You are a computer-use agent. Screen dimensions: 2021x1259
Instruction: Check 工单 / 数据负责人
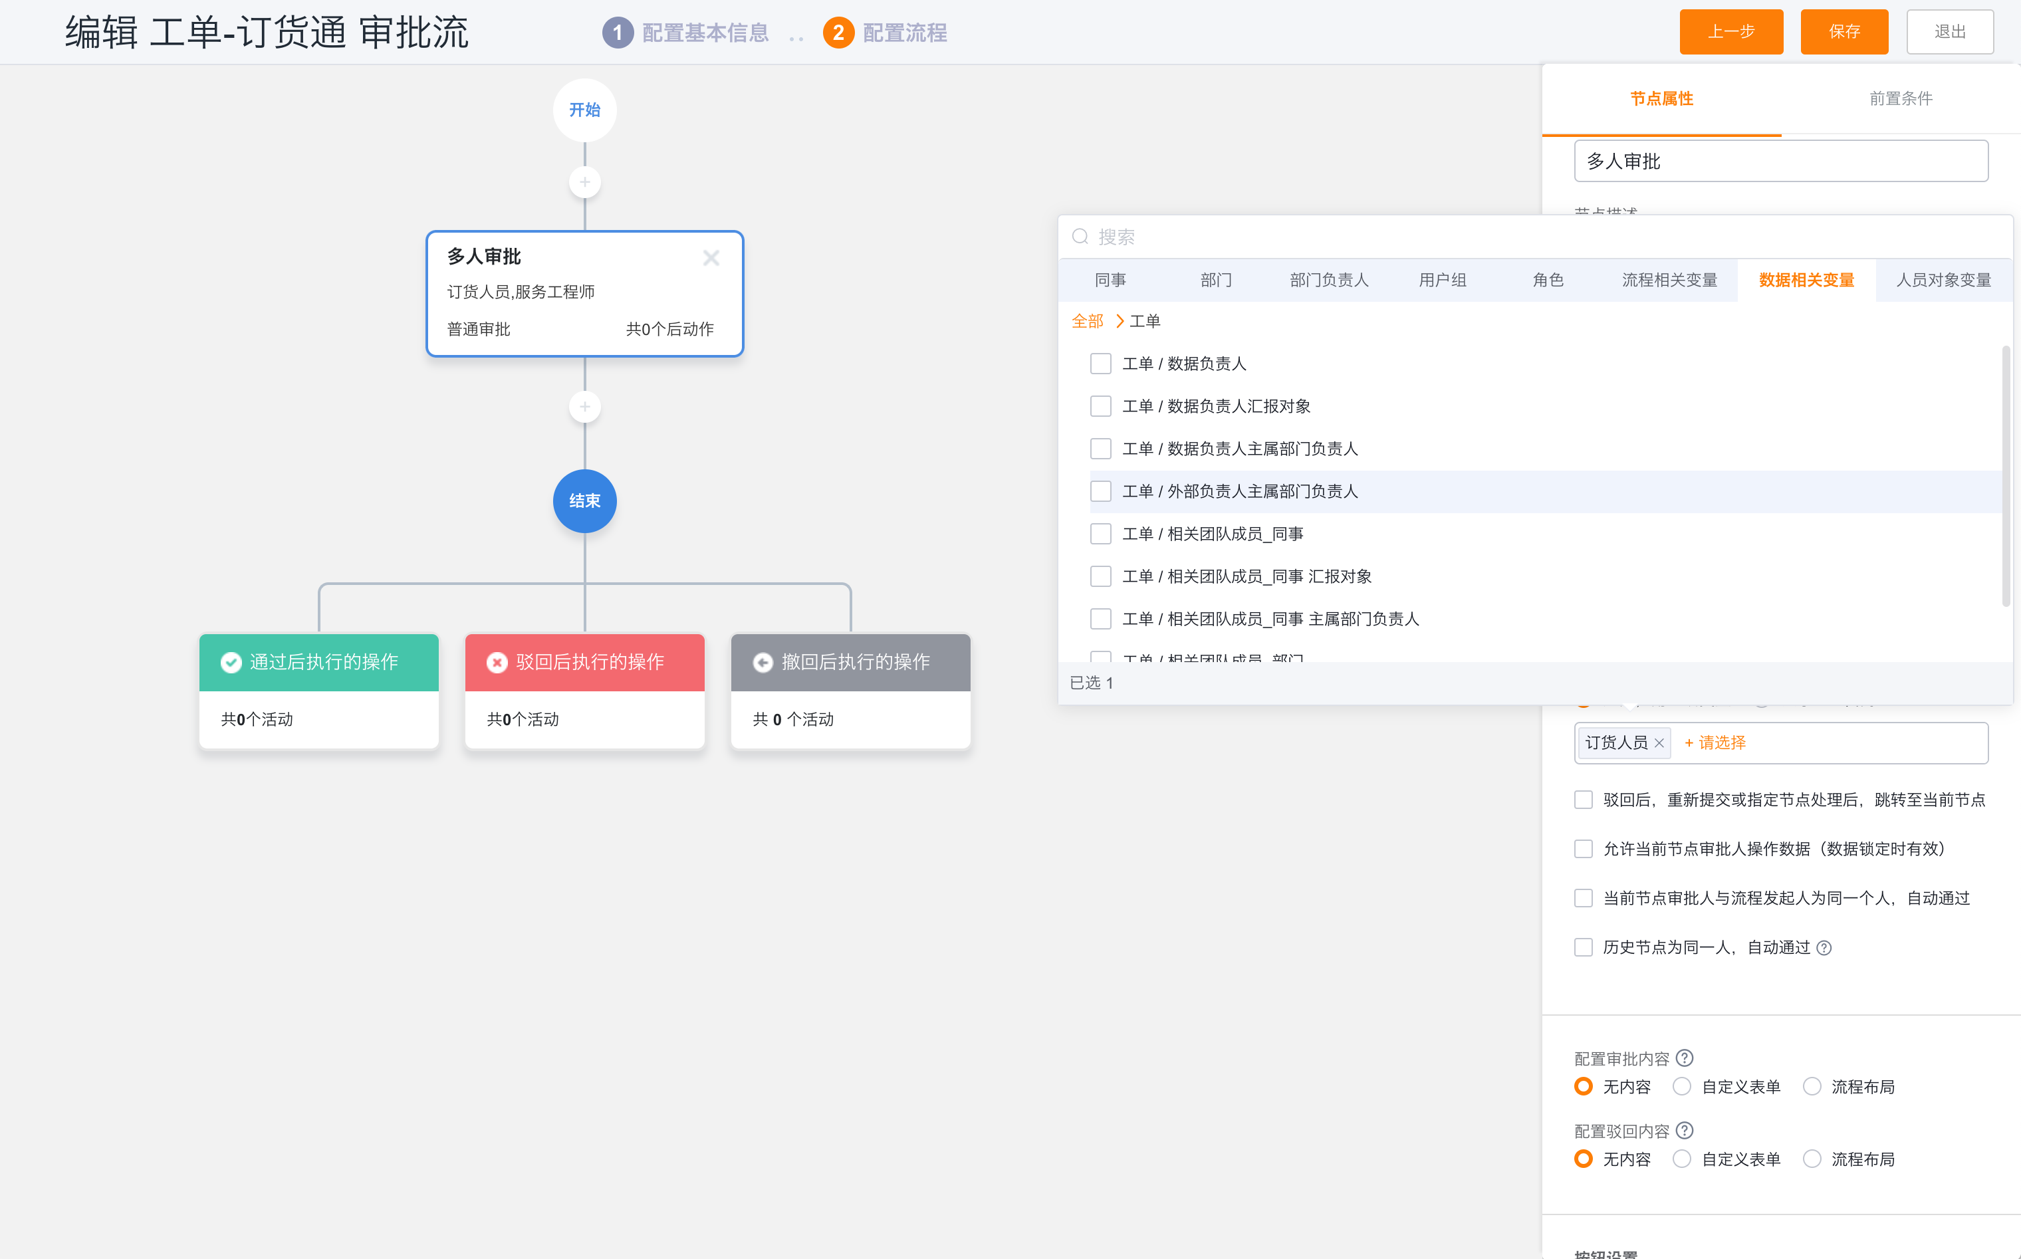coord(1101,364)
